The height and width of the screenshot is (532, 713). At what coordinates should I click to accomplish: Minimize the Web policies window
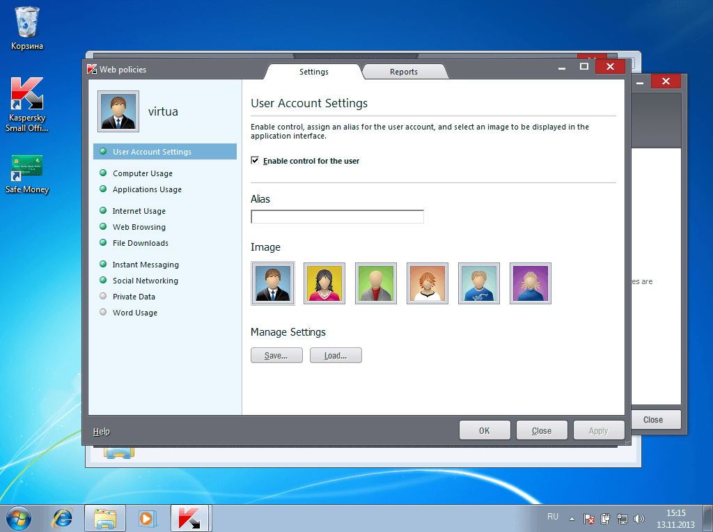click(x=562, y=68)
